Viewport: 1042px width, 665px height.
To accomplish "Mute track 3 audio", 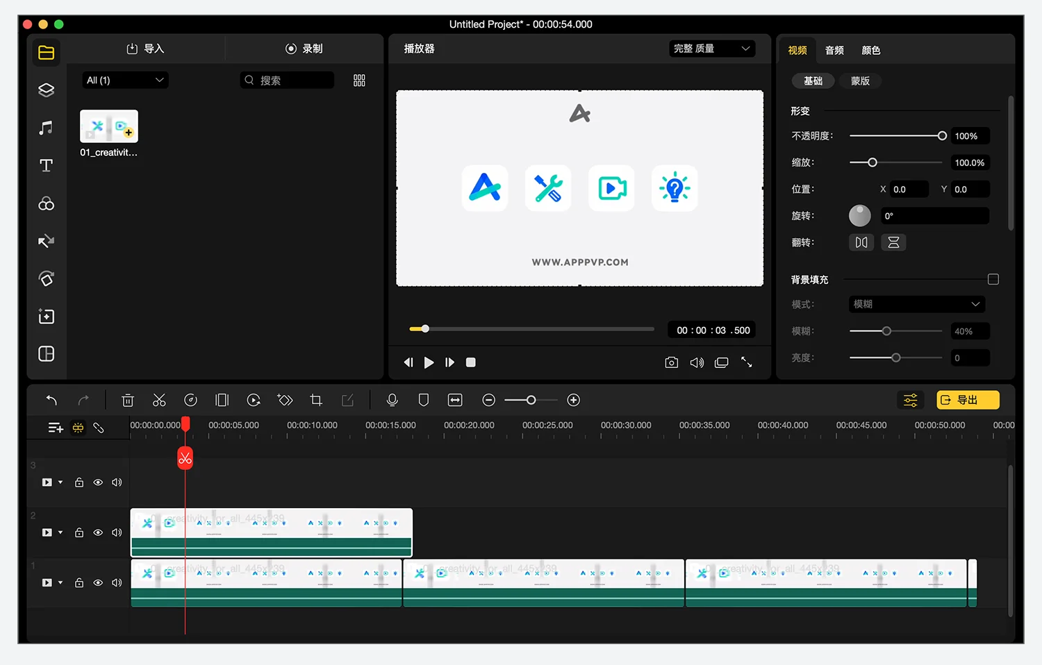I will [x=117, y=482].
